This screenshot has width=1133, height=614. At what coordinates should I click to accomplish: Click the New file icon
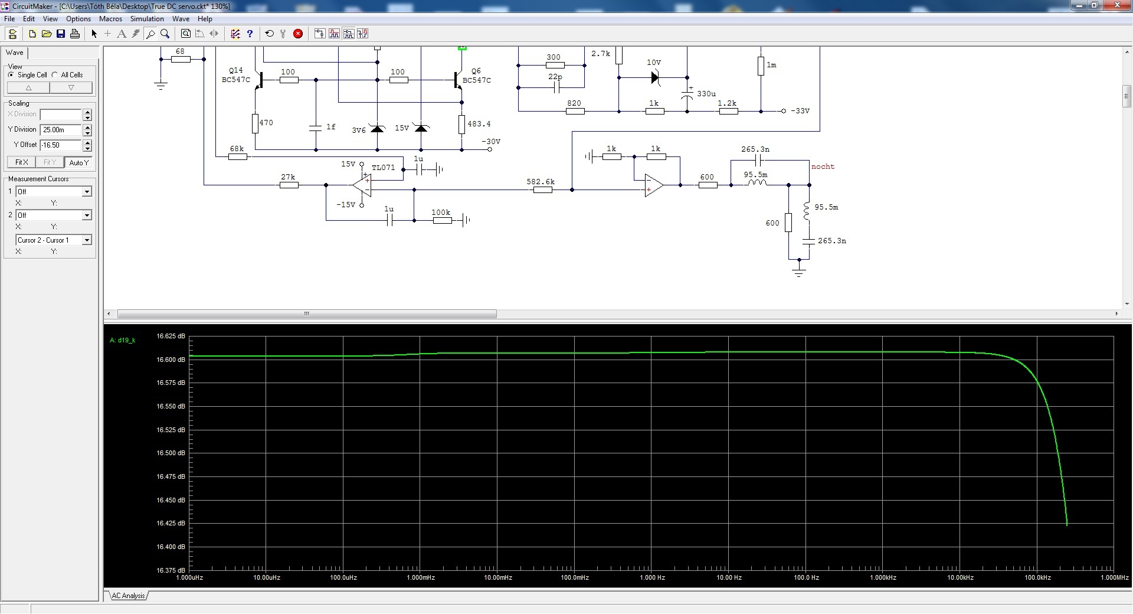tap(32, 34)
